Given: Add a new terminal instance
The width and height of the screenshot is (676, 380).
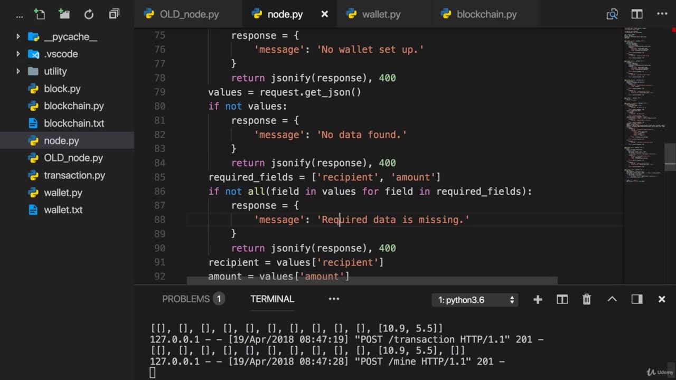Looking at the screenshot, I should pyautogui.click(x=538, y=299).
